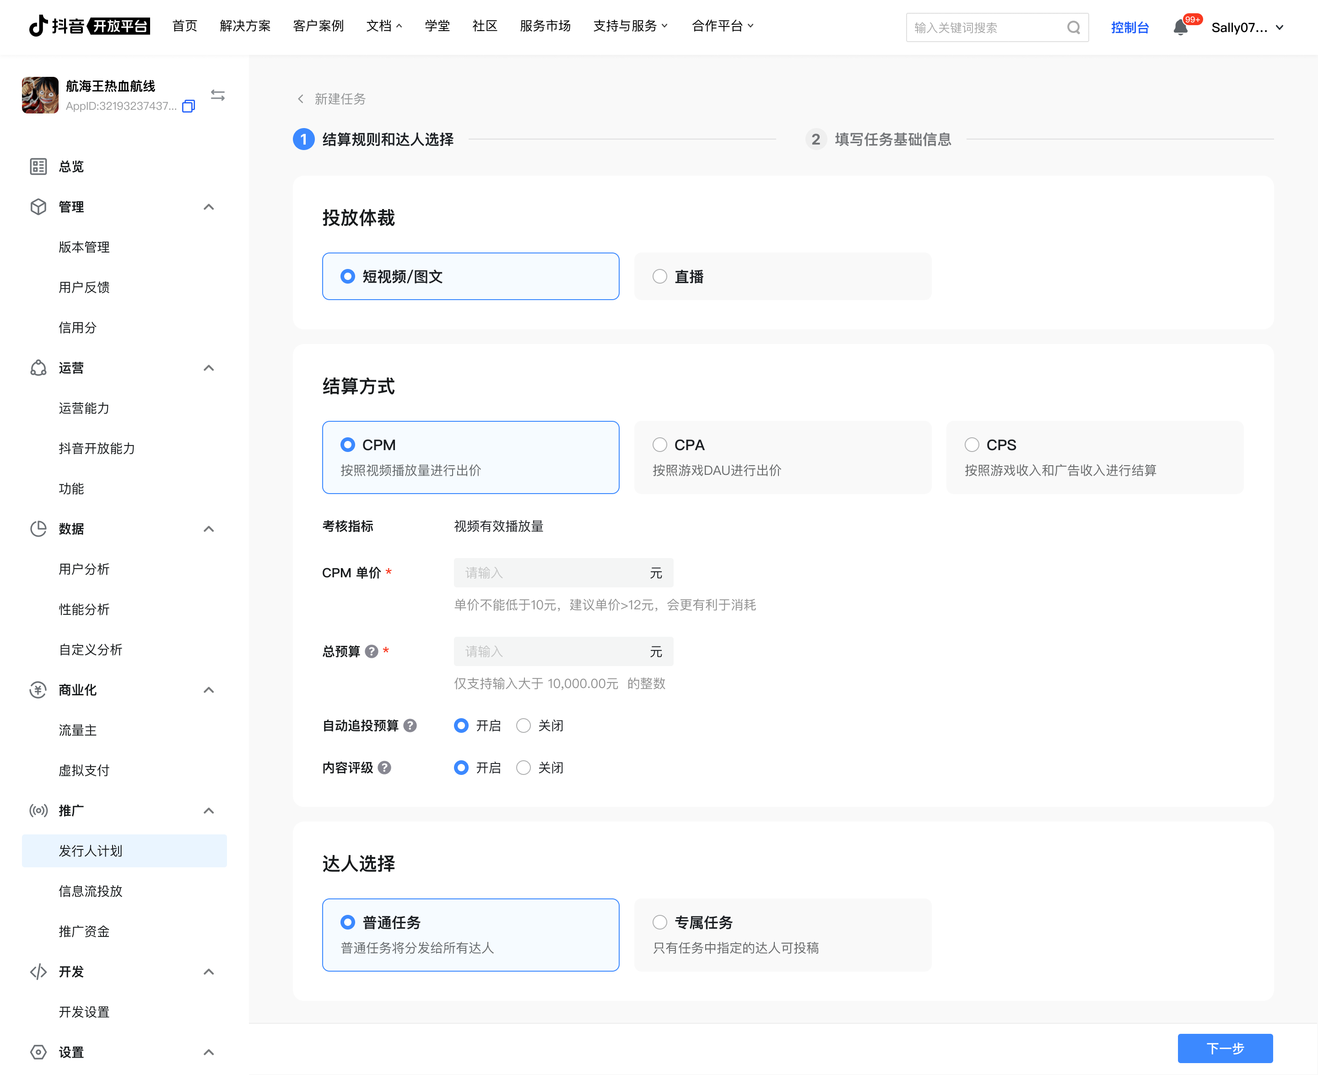Collapse the 数据 sidebar section

pos(209,529)
